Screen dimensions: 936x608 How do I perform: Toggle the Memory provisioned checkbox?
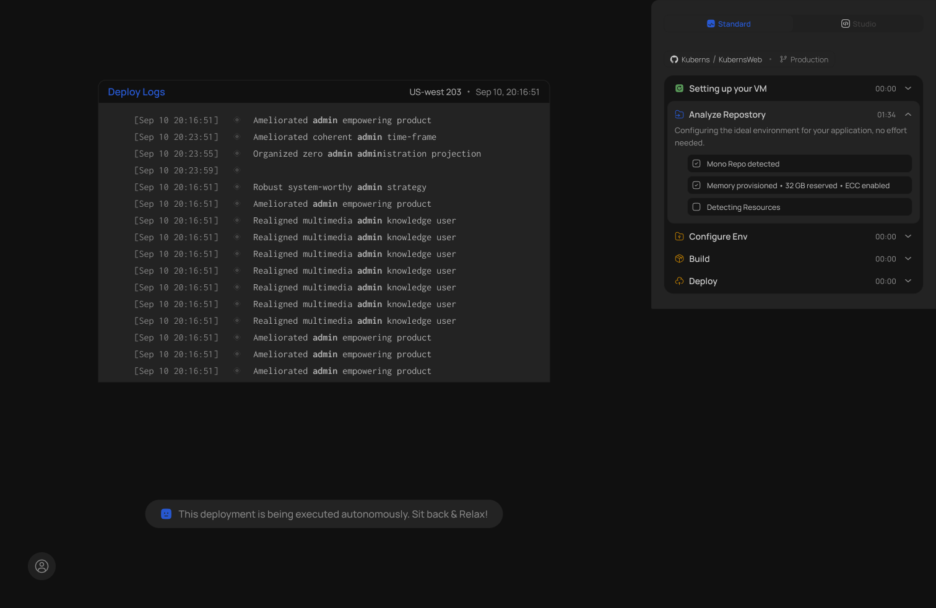pyautogui.click(x=696, y=185)
